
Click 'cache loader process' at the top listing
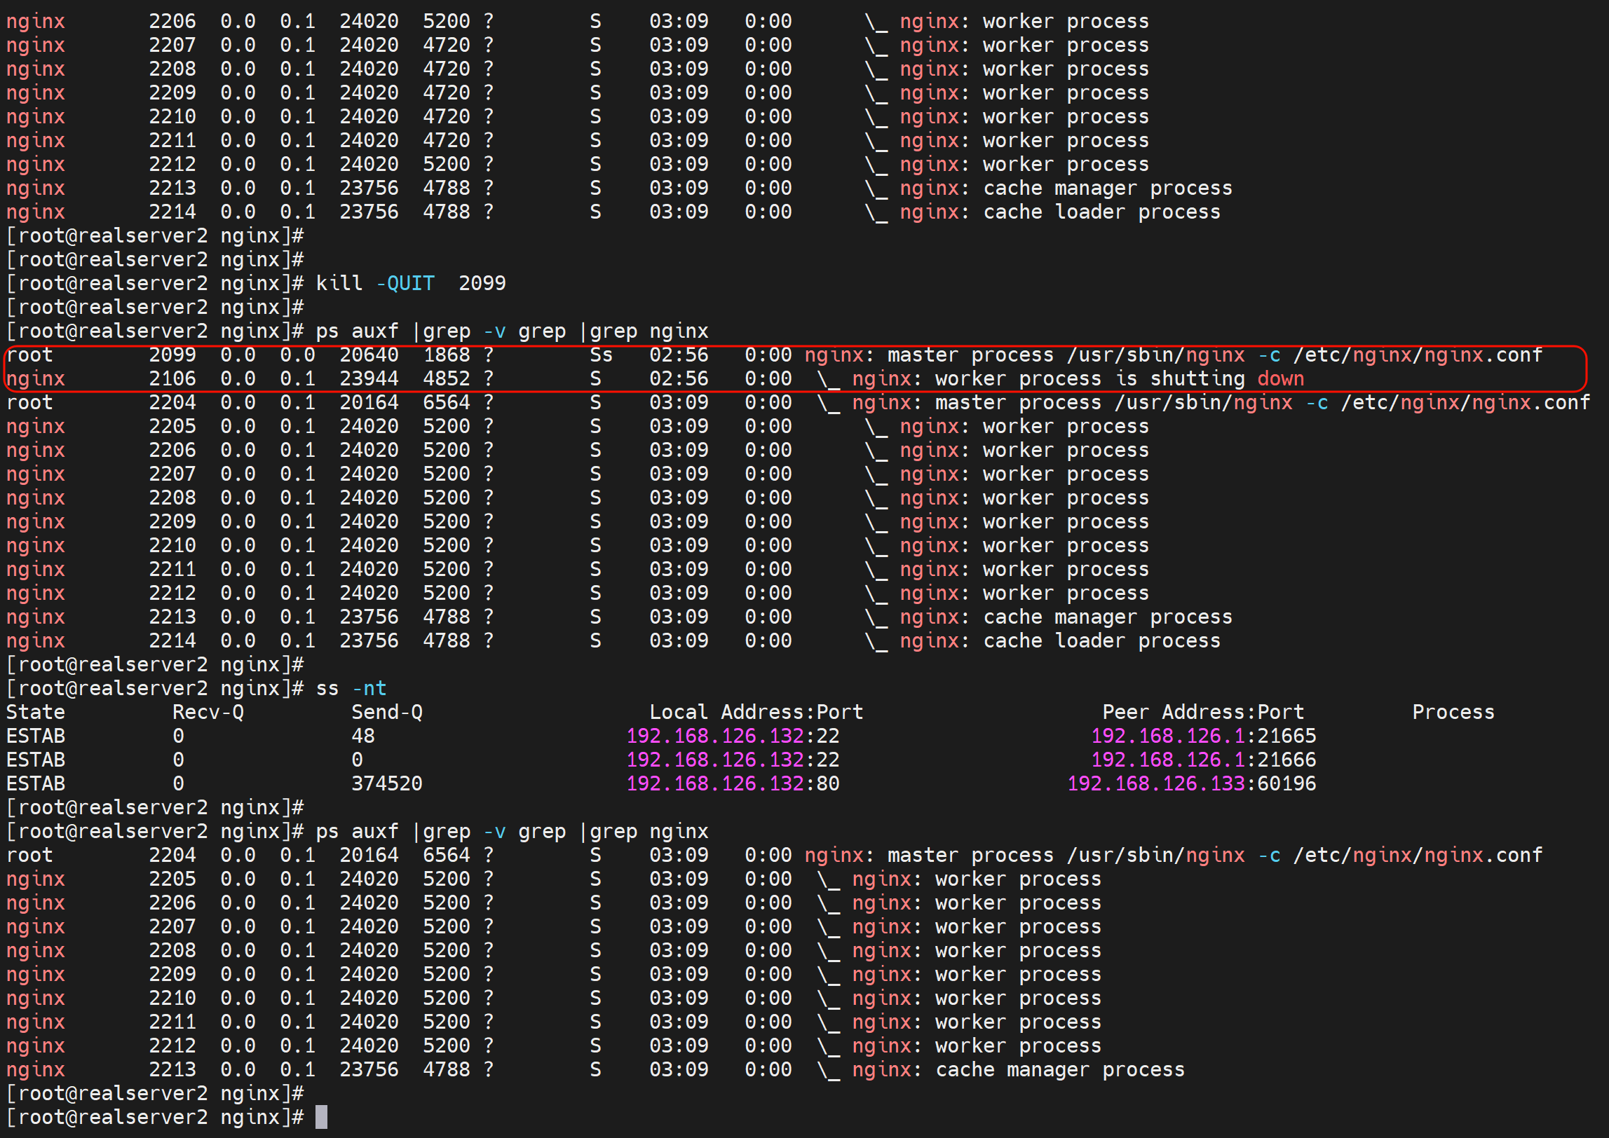(1101, 212)
